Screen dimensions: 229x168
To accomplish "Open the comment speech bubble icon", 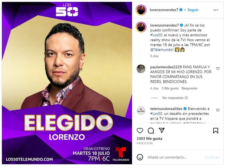I will (x=151, y=131).
